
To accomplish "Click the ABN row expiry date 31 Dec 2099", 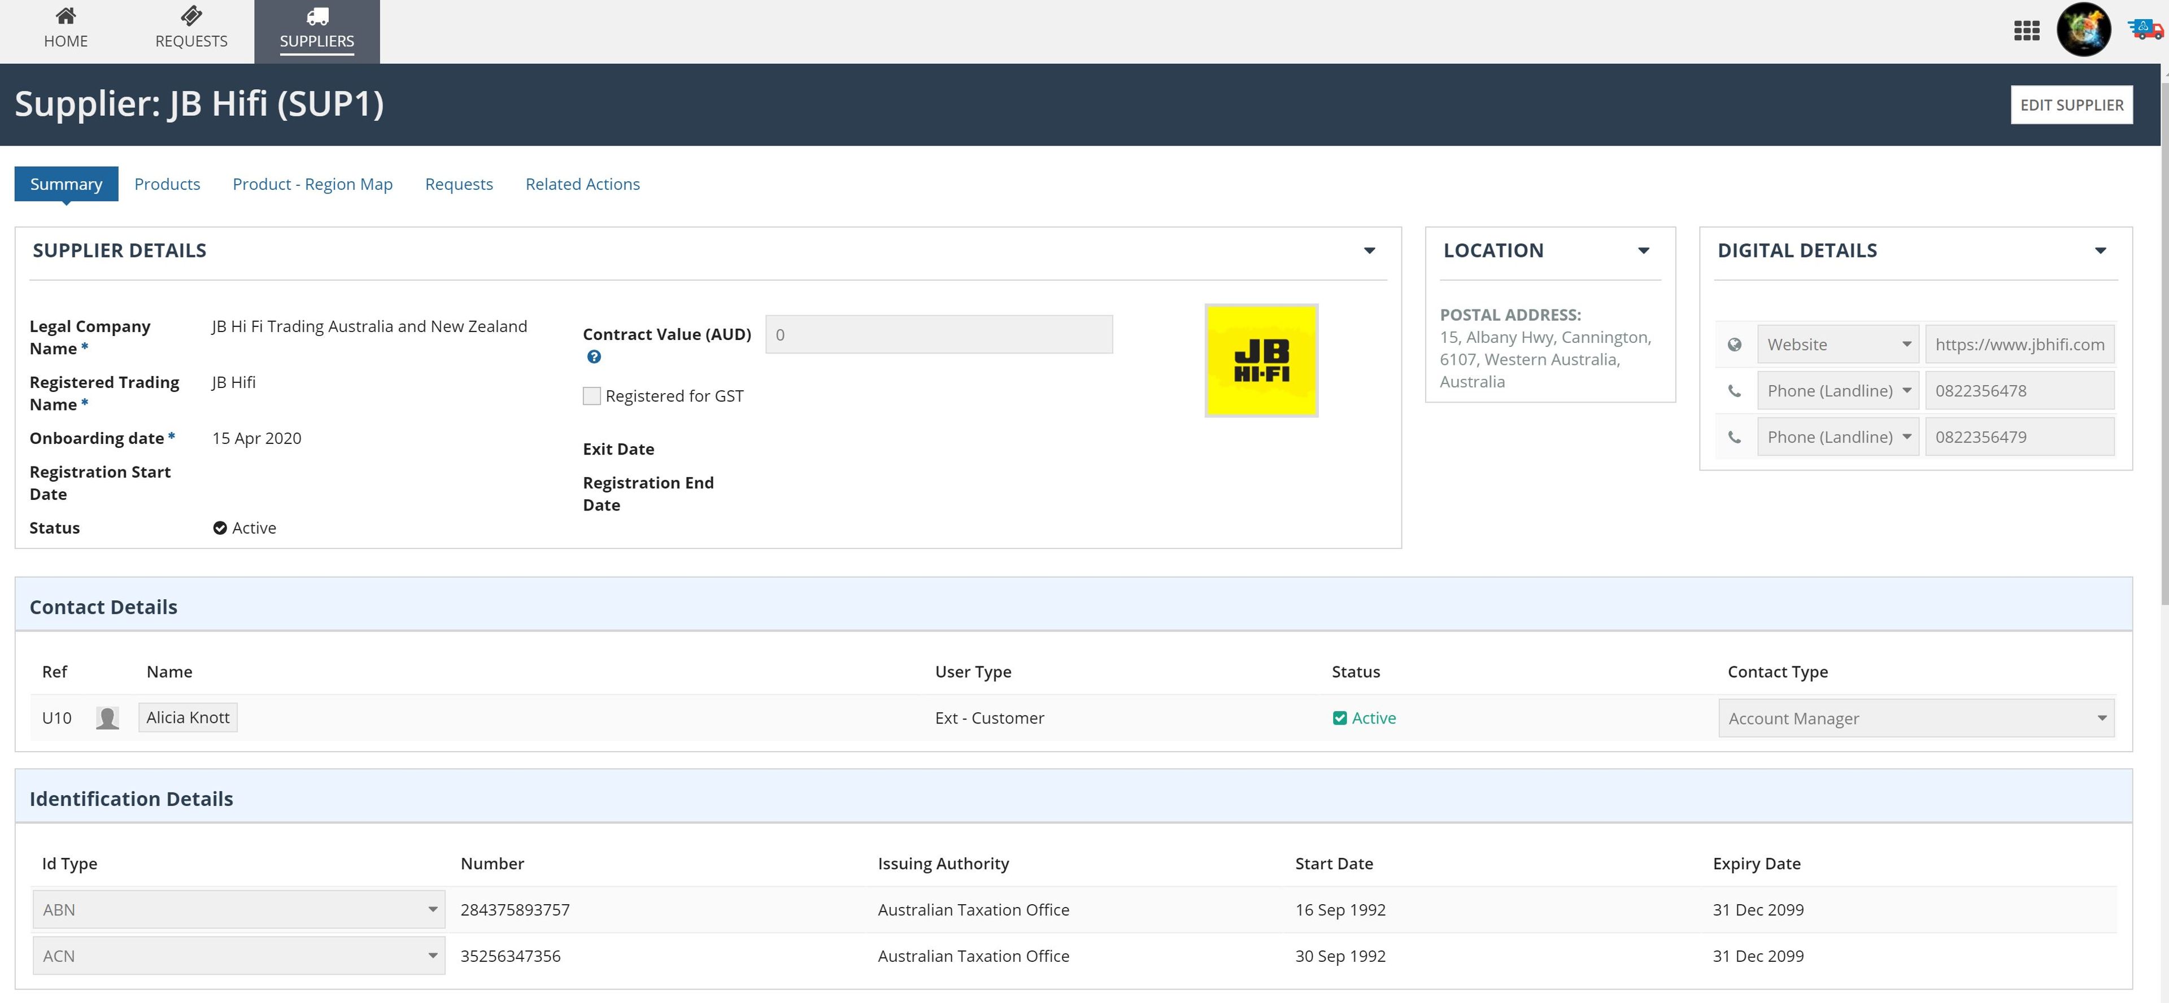I will click(1758, 909).
